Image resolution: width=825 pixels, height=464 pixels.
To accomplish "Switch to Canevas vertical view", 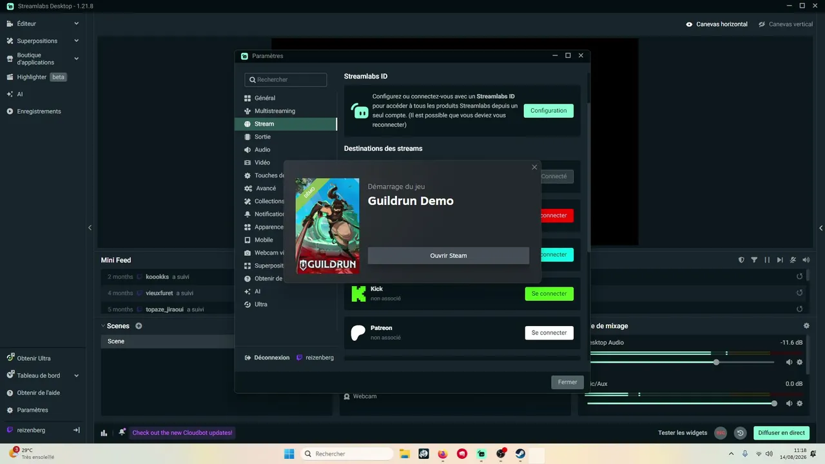I will pyautogui.click(x=786, y=24).
